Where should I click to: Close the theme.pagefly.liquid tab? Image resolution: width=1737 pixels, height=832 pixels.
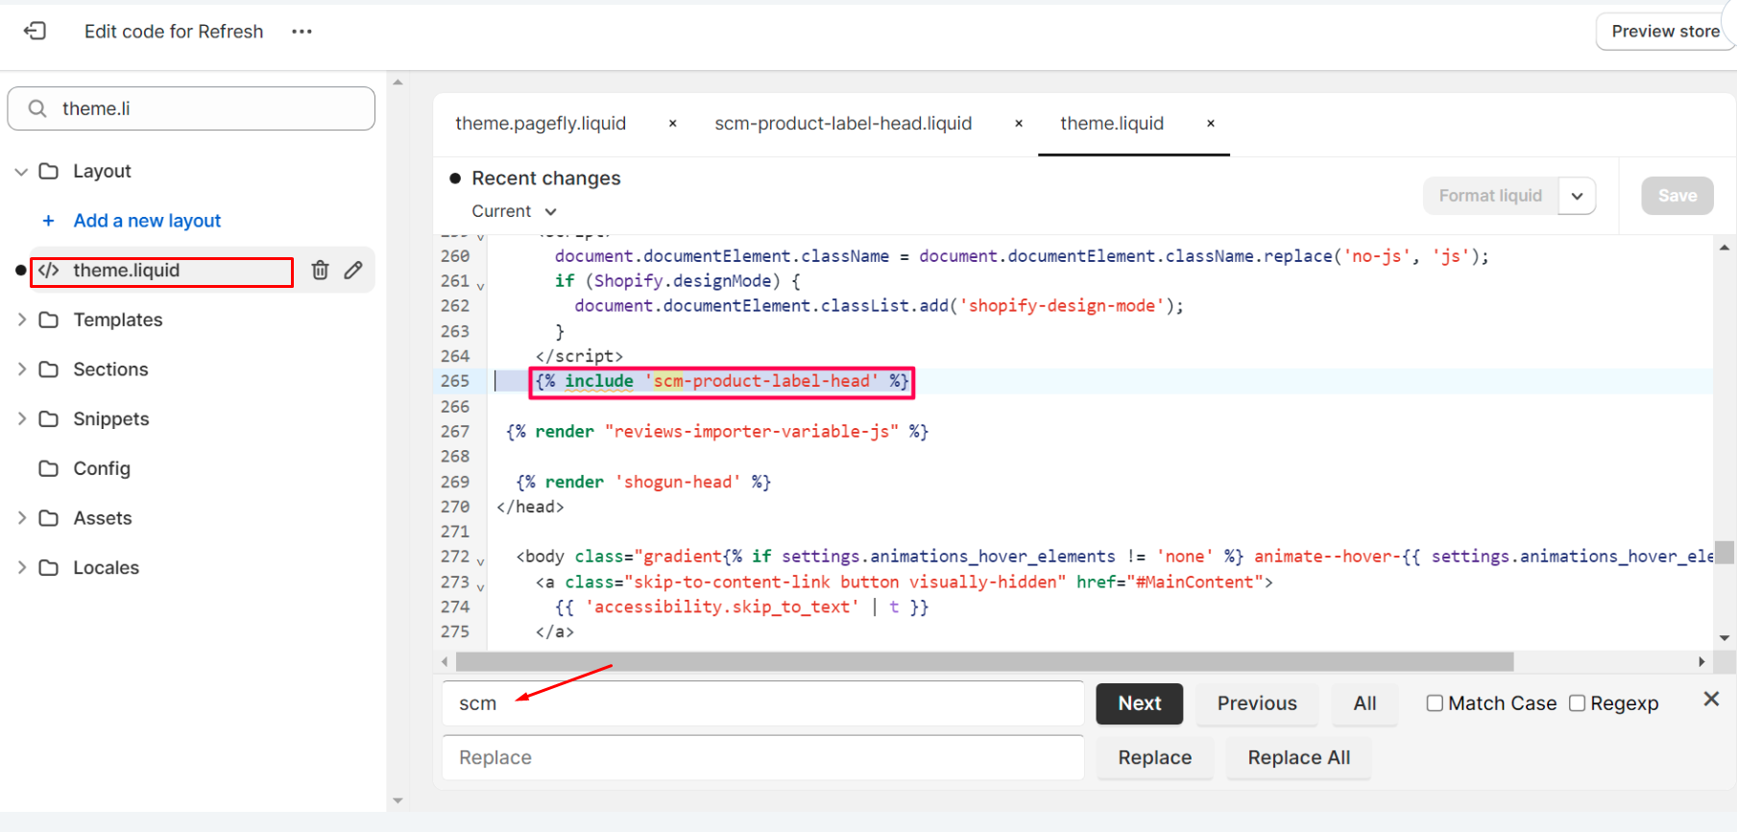pyautogui.click(x=672, y=124)
